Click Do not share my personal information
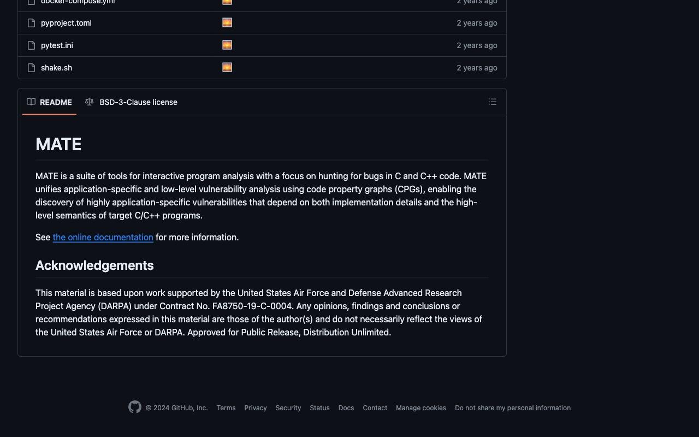The width and height of the screenshot is (699, 437). 513,408
